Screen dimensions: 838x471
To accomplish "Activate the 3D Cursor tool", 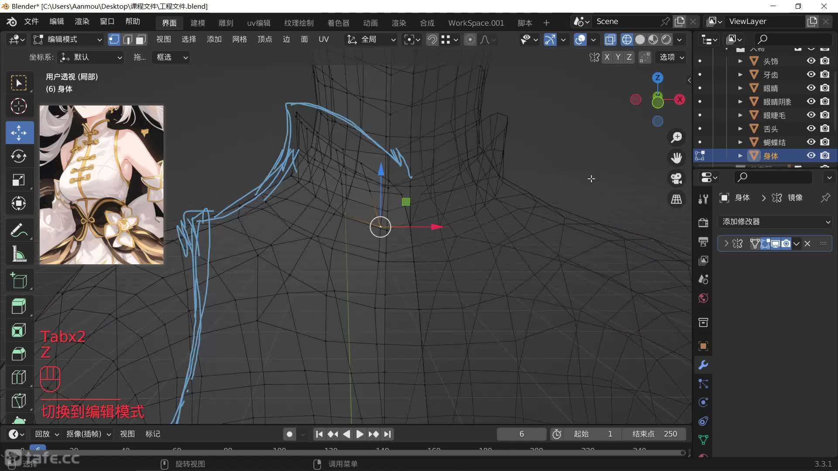I will point(19,106).
